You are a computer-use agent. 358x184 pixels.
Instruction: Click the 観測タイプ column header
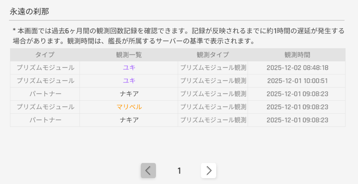coord(213,55)
